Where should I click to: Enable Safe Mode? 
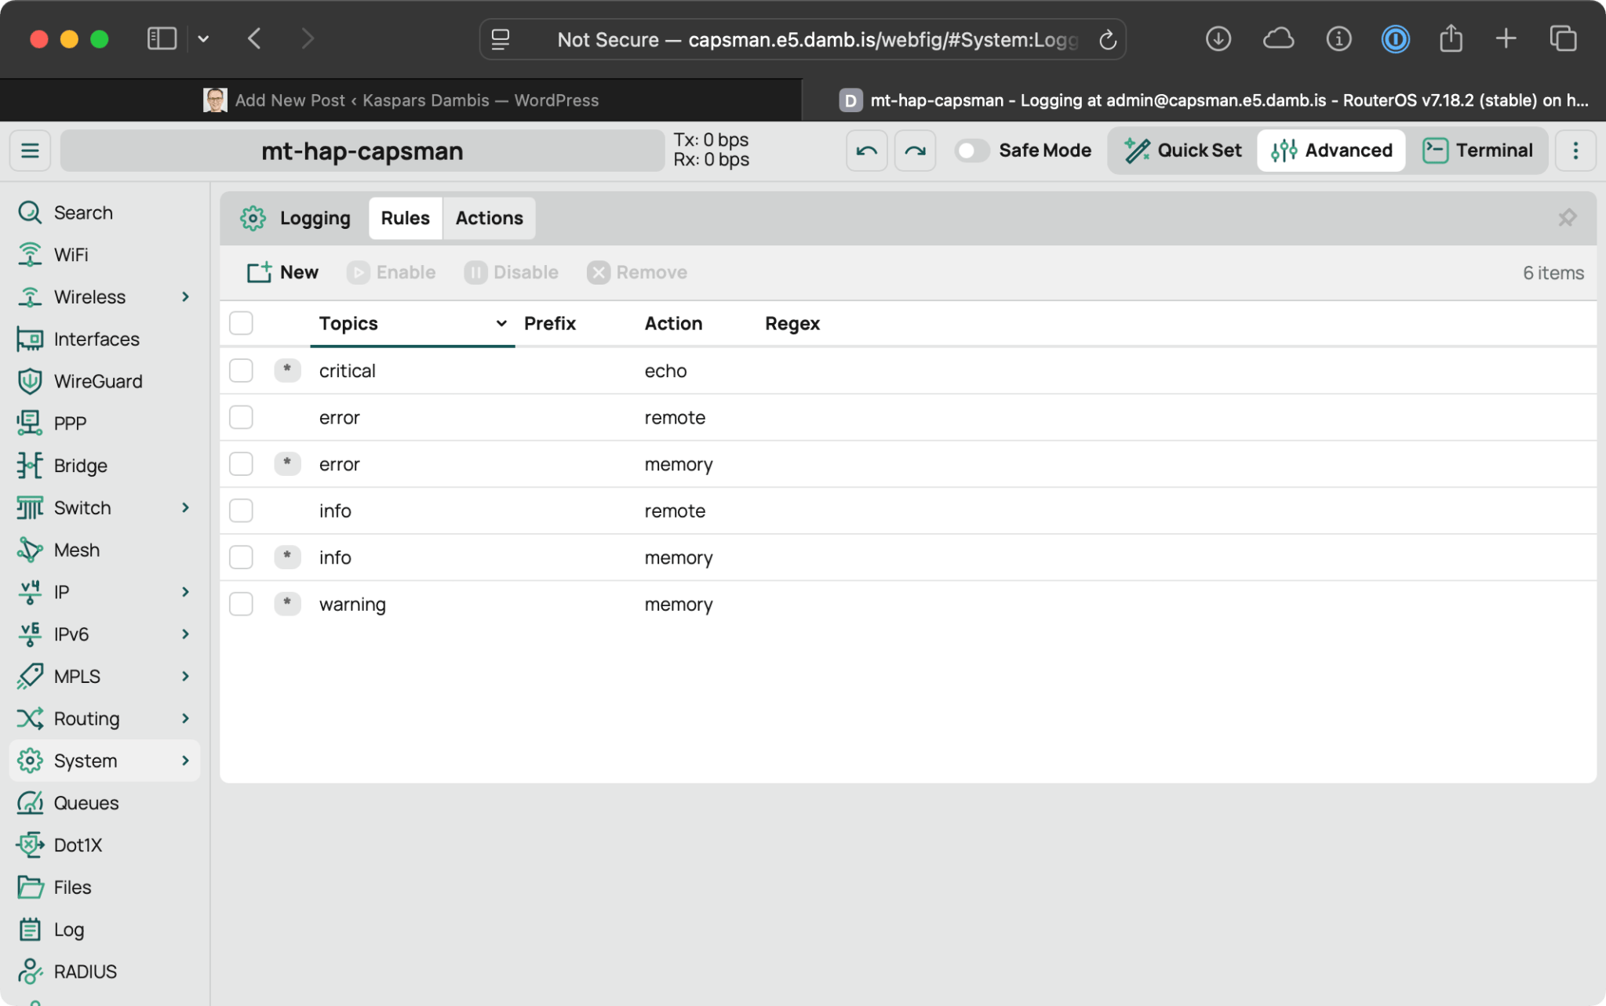click(x=971, y=150)
